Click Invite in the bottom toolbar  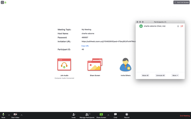tap(74, 115)
